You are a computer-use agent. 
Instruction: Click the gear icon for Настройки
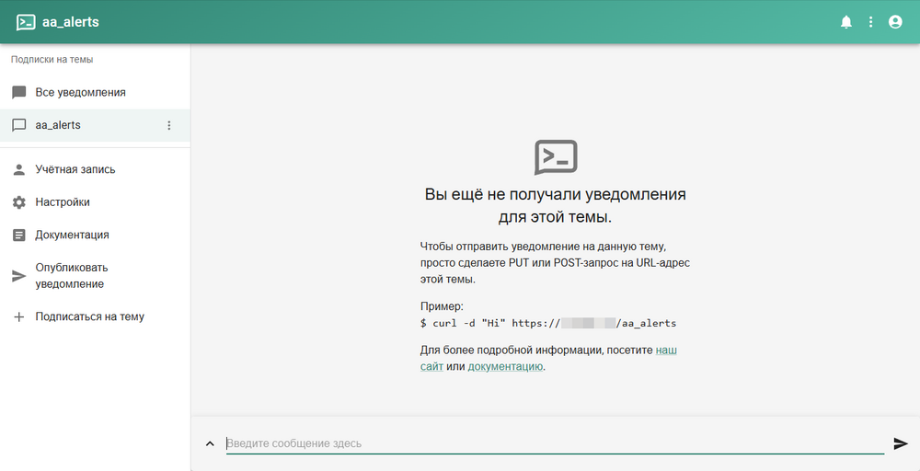[x=18, y=202]
